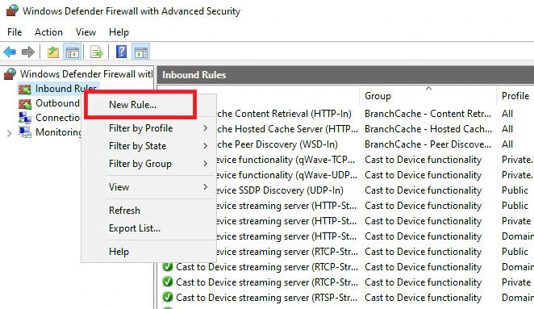
Task: Choose Help from context menu
Action: (x=148, y=252)
